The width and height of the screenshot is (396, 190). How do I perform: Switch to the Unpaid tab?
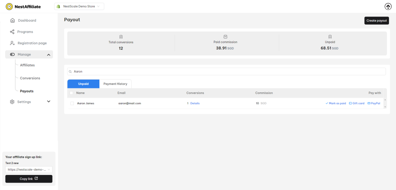84,84
